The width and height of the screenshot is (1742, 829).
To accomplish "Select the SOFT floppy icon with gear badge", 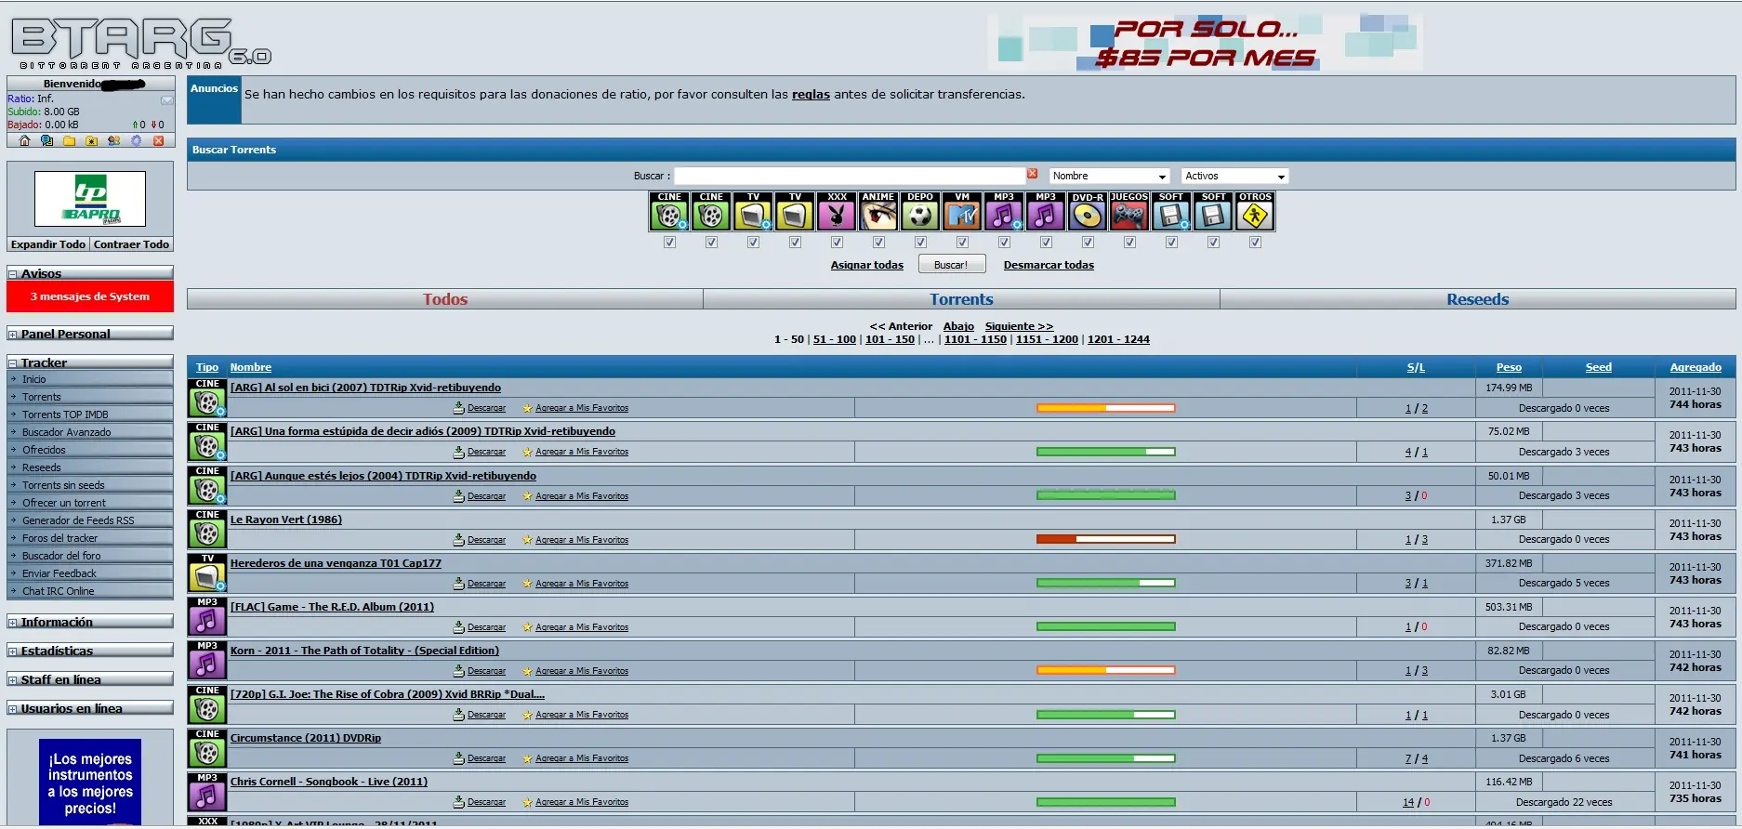I will coord(1171,212).
